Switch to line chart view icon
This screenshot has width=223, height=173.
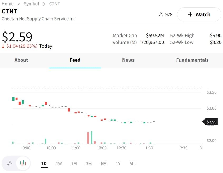click(x=10, y=164)
